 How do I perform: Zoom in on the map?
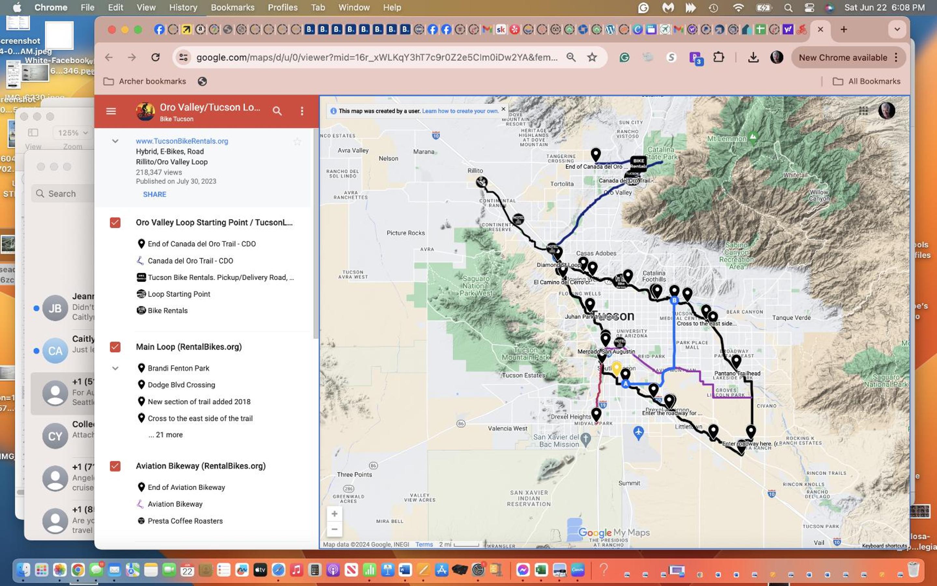tap(334, 514)
